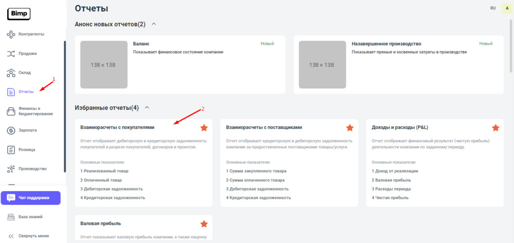Viewport: 514px width, 243px height.
Task: Collapse Избранные отчеты section
Action: pos(147,108)
